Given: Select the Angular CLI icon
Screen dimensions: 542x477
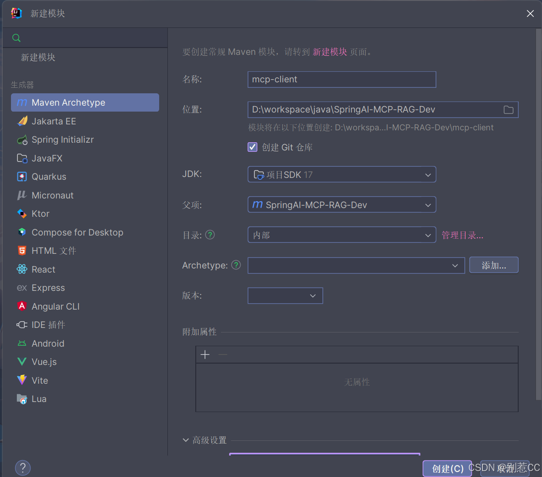Looking at the screenshot, I should point(22,306).
